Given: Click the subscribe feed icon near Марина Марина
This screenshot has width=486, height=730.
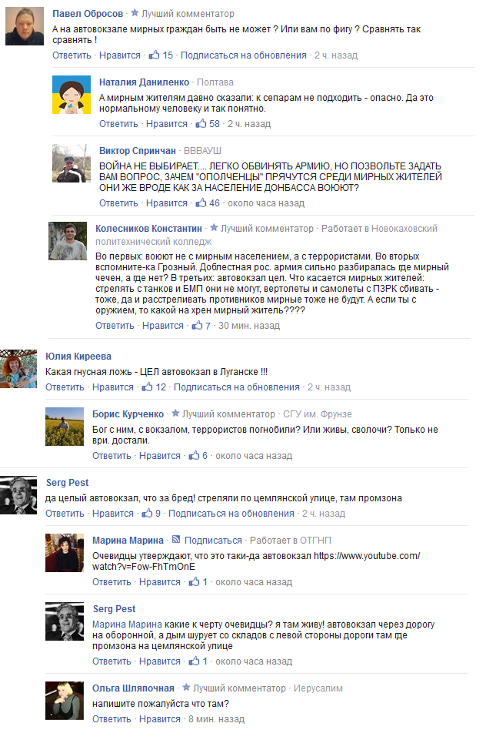Looking at the screenshot, I should [176, 540].
